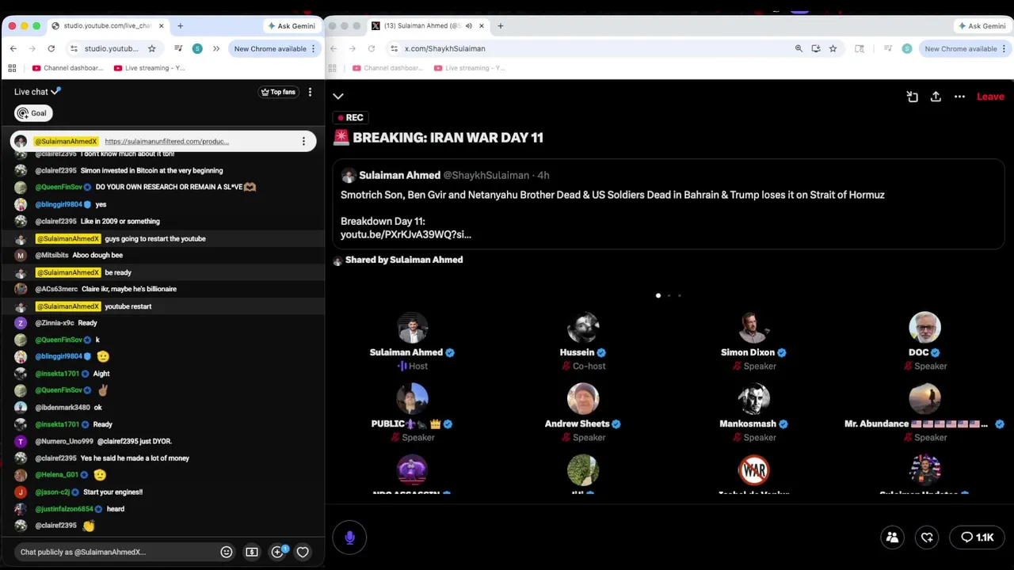Open the profile avatar in the YouTube Studio window
The width and height of the screenshot is (1014, 570).
click(x=197, y=48)
